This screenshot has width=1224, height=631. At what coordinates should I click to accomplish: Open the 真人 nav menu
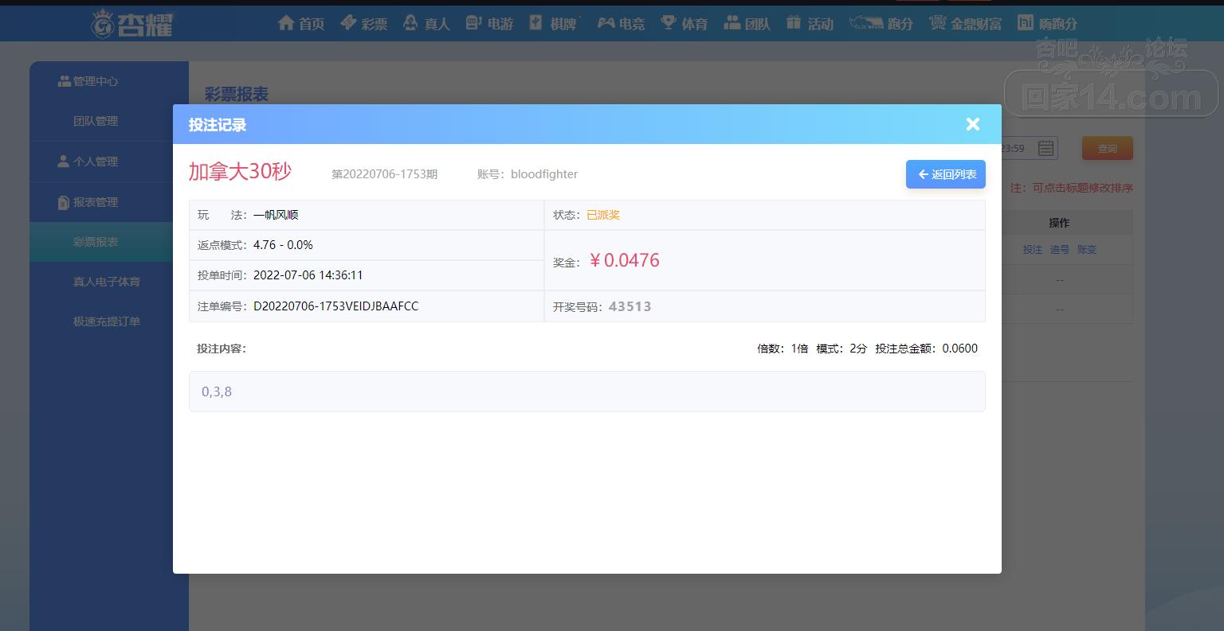pos(426,23)
